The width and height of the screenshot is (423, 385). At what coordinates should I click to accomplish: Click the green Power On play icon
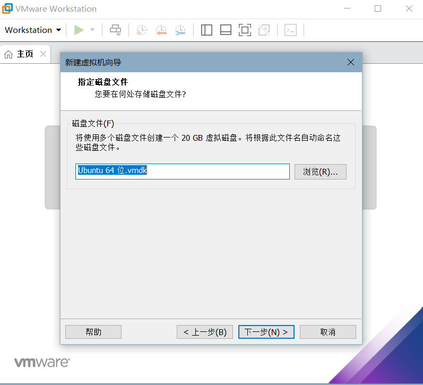click(x=79, y=30)
